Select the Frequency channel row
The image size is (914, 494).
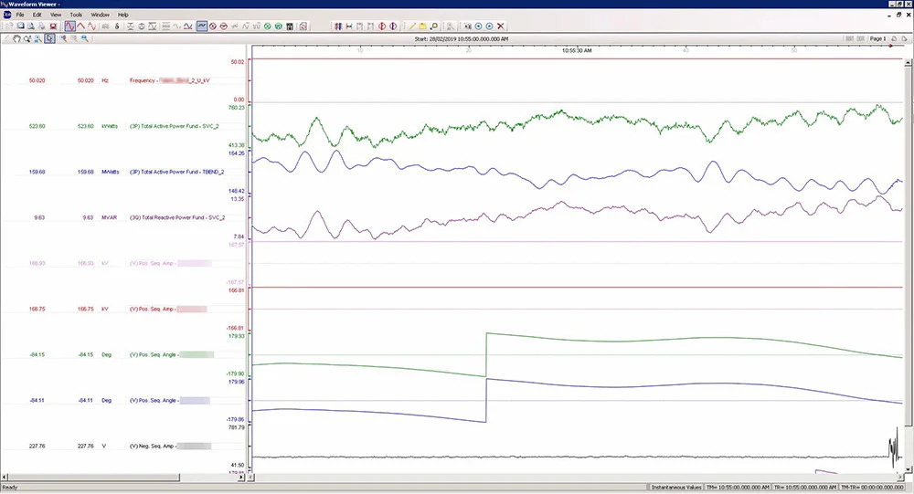[122, 80]
